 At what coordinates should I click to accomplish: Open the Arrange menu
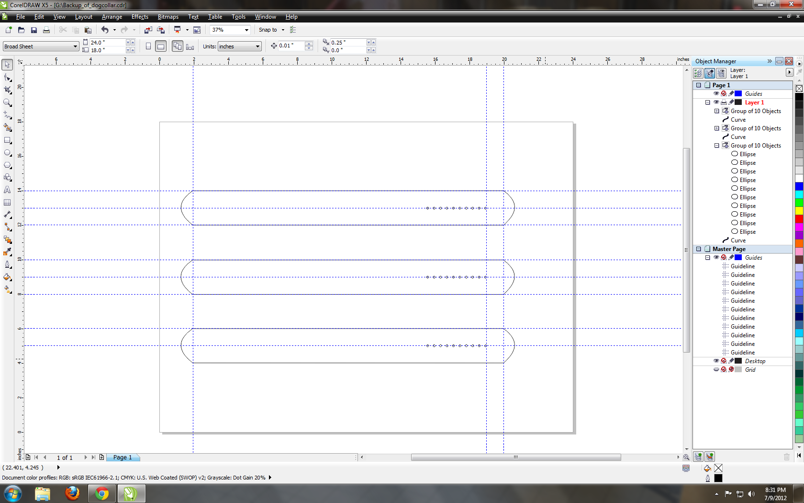click(x=112, y=17)
